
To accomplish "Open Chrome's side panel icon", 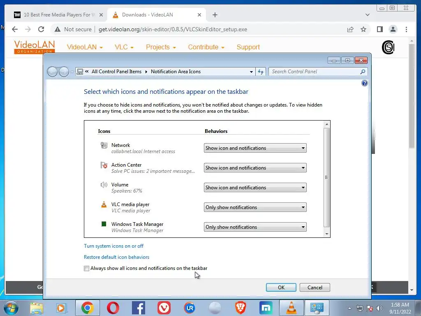I will coord(379,29).
